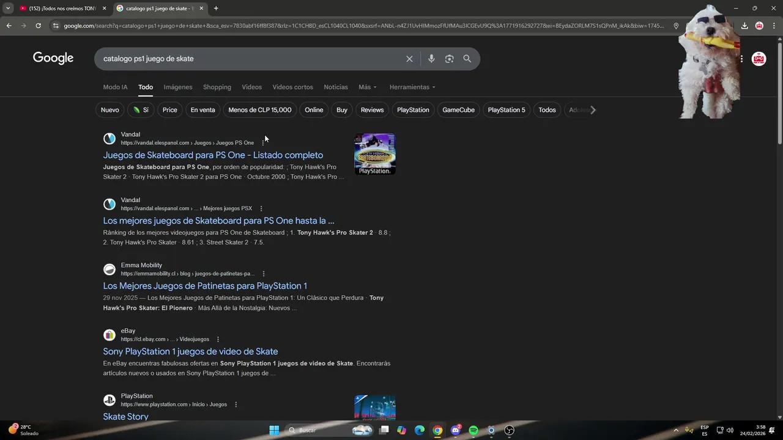Open search by image (camera icon)
This screenshot has width=783, height=440.
[x=449, y=59]
